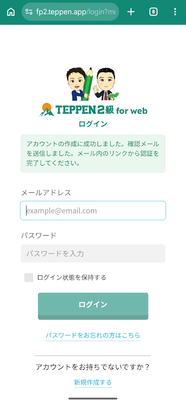The image size is (186, 404).
Task: Open the three-dot browser menu
Action: tap(175, 12)
